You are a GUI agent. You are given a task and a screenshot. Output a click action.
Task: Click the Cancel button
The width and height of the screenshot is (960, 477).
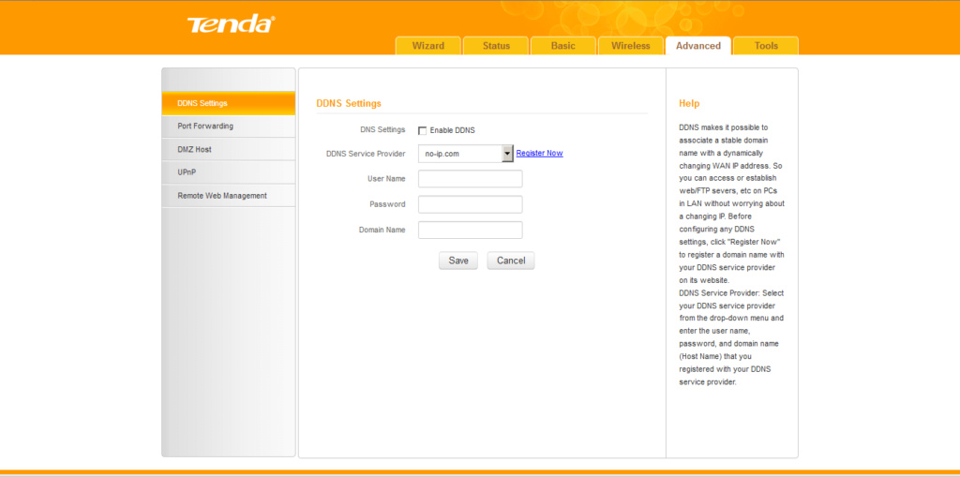[x=511, y=261]
